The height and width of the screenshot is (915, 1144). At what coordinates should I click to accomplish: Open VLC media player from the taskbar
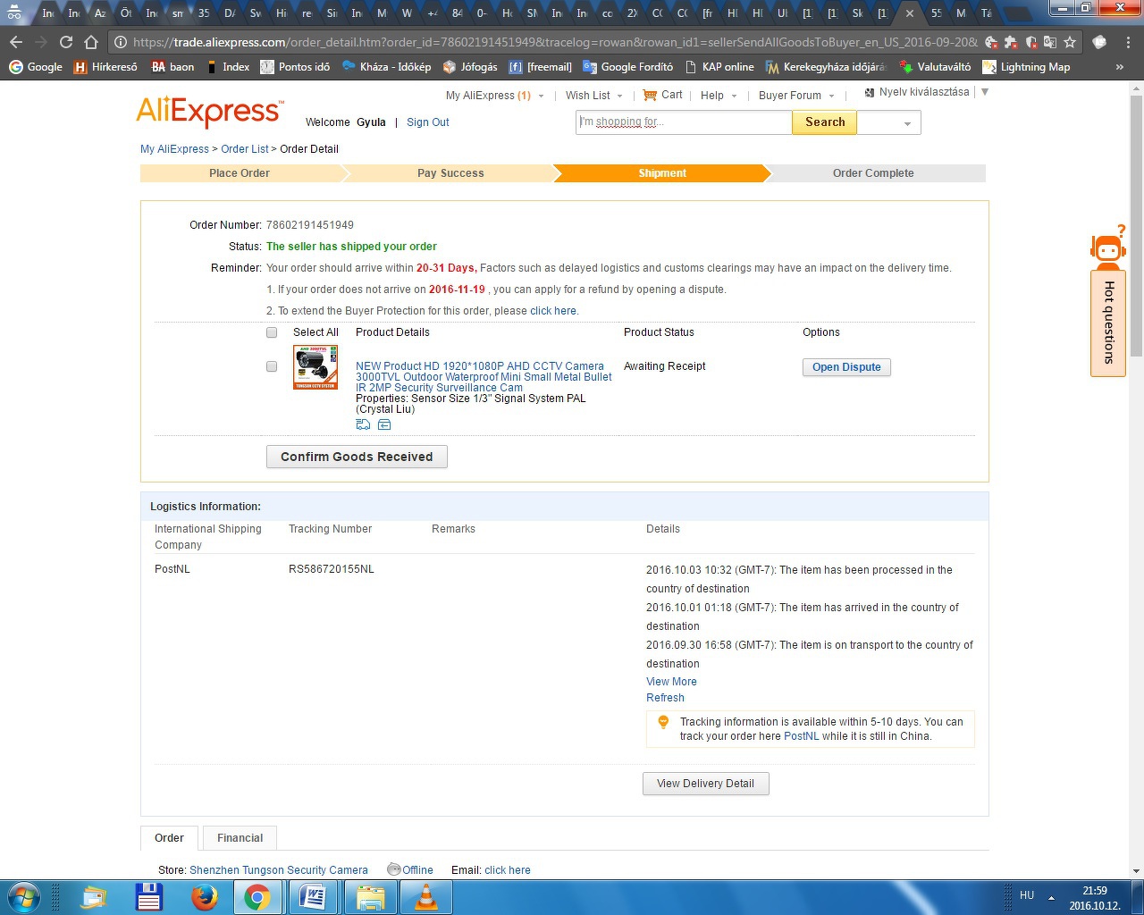pos(426,896)
